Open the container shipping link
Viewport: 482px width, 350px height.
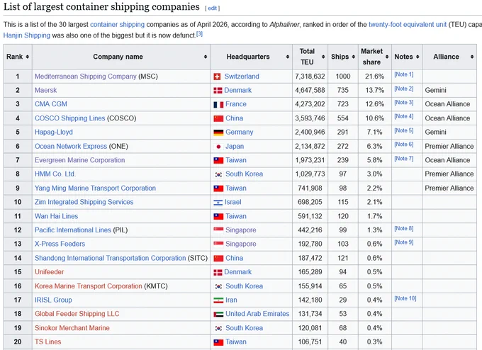pos(117,25)
